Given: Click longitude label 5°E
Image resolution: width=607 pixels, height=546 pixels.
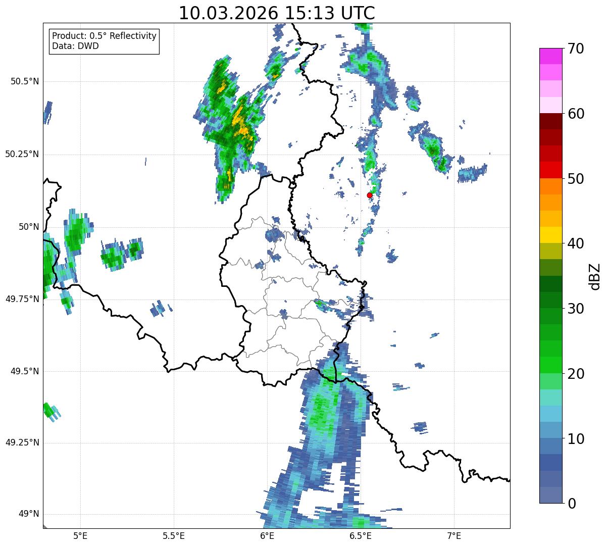Looking at the screenshot, I should [80, 535].
